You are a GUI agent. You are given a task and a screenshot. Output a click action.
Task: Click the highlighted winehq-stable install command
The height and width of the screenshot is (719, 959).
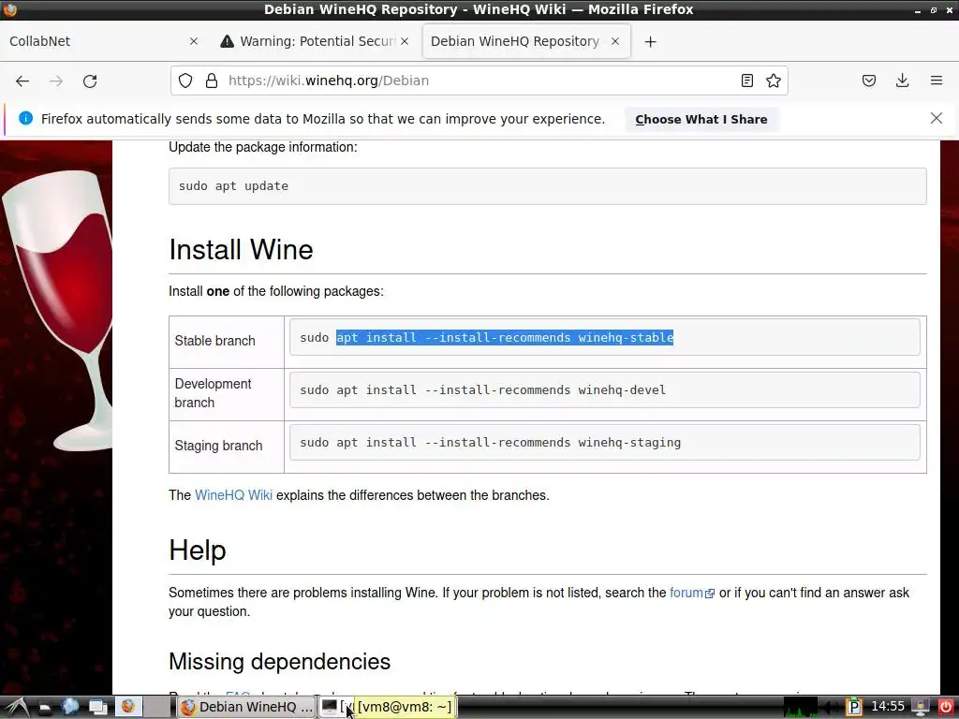(505, 337)
